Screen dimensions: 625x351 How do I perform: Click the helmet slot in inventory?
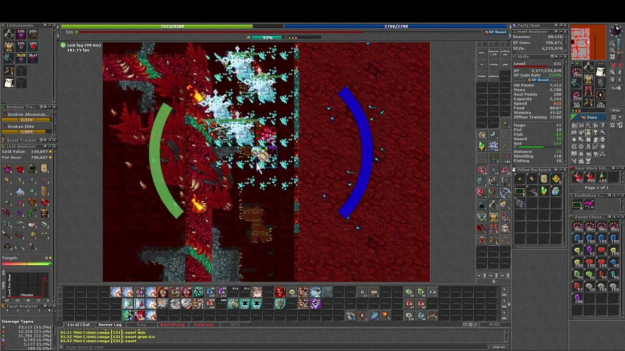click(588, 67)
